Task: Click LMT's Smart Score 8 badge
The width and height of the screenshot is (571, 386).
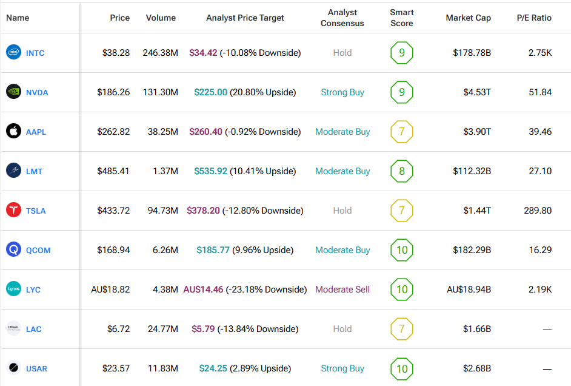Action: point(401,171)
